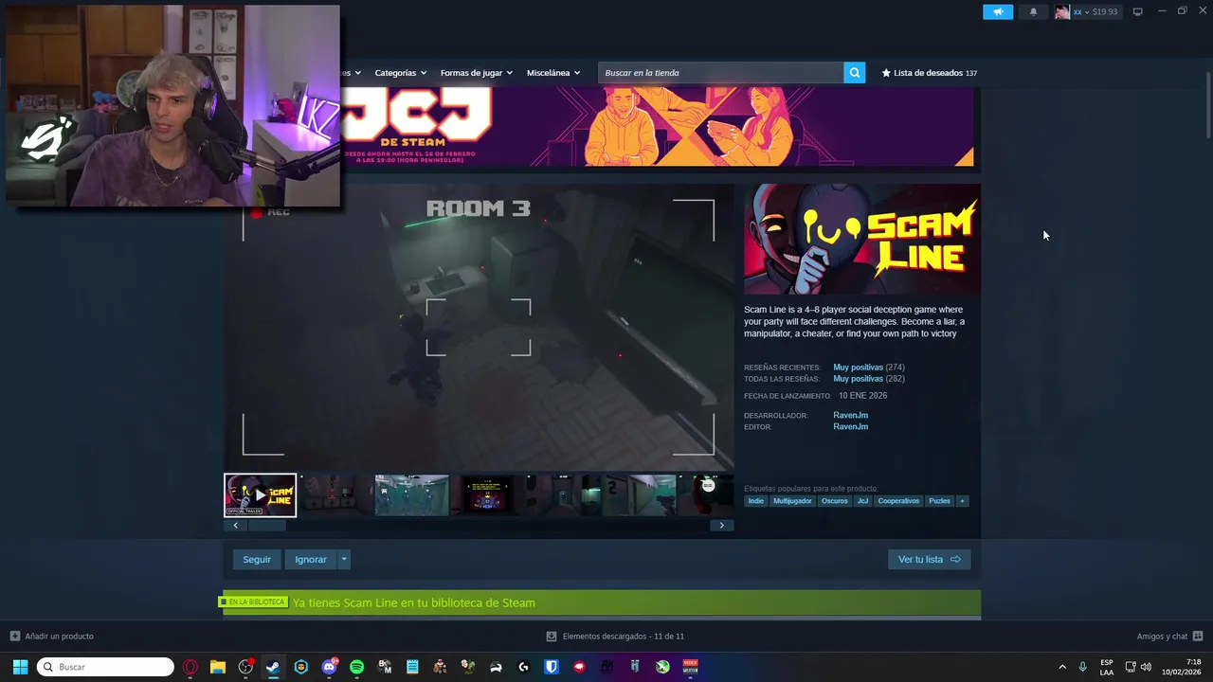
Task: Select the Cooperativos tag
Action: pyautogui.click(x=898, y=501)
